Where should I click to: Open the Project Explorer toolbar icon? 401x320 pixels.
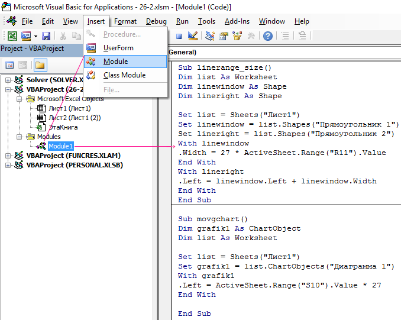[210, 36]
